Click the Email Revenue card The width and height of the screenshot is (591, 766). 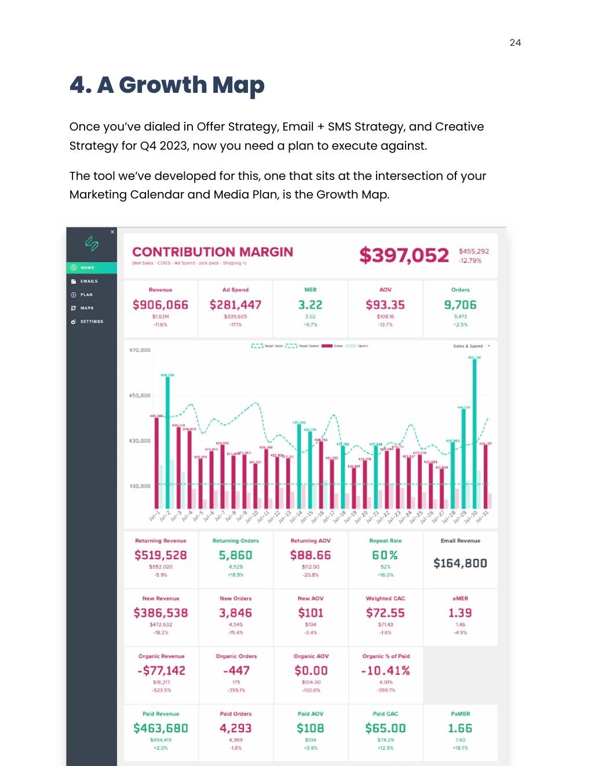[460, 559]
